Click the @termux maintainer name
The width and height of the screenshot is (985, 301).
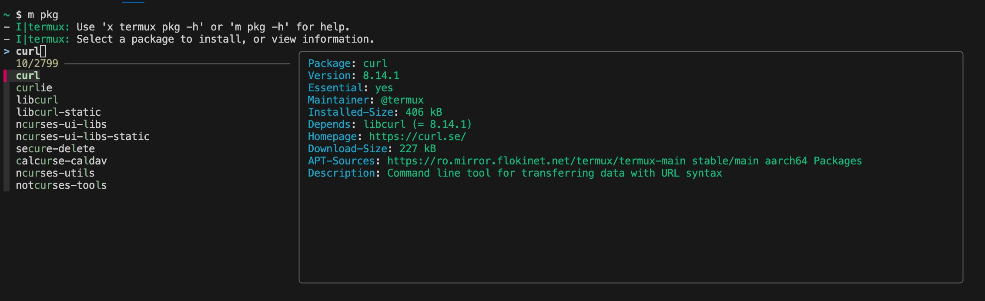tap(405, 100)
